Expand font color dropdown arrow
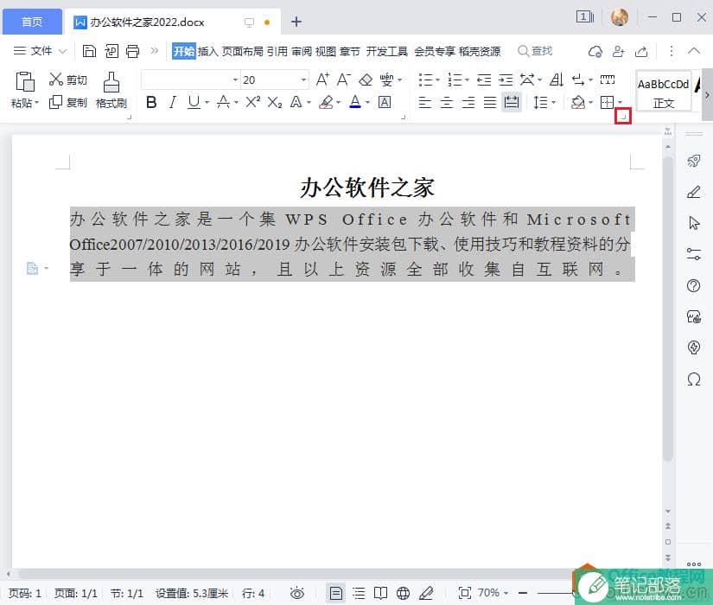 coord(367,102)
